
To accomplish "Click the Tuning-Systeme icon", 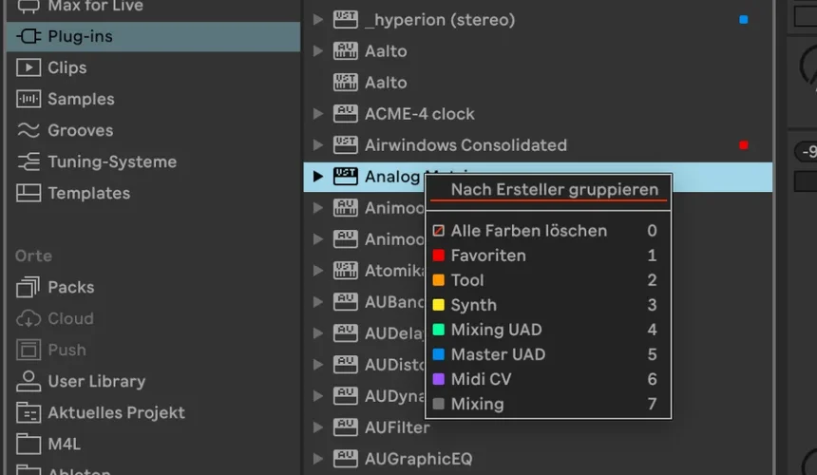I will pos(29,161).
